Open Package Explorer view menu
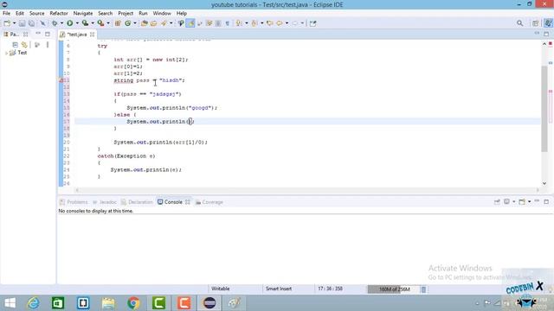 click(x=48, y=45)
